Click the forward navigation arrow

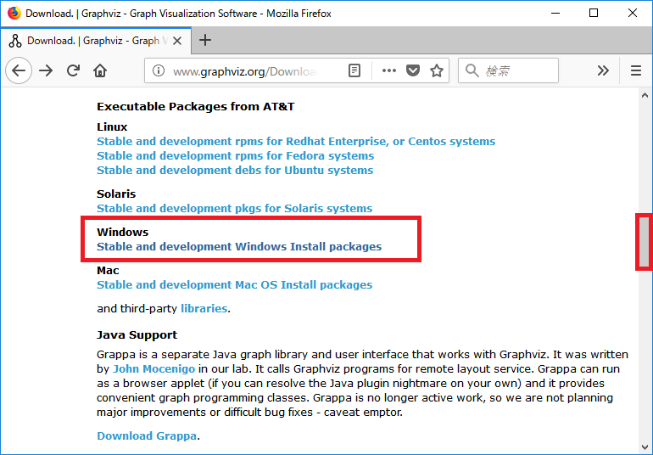click(46, 71)
